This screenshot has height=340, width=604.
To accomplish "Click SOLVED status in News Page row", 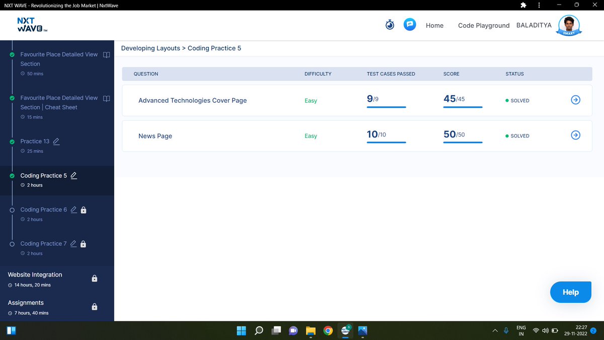I will [x=517, y=136].
